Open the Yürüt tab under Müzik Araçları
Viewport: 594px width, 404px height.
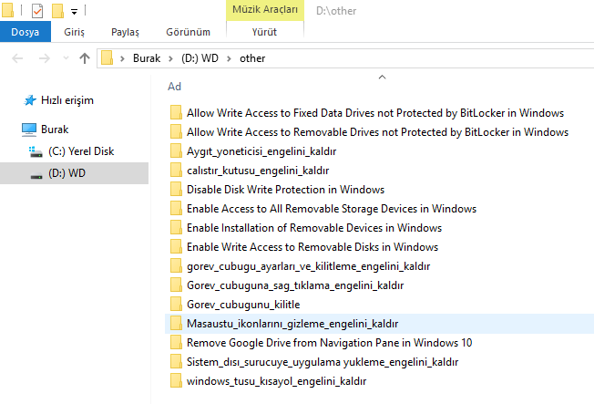tap(264, 32)
